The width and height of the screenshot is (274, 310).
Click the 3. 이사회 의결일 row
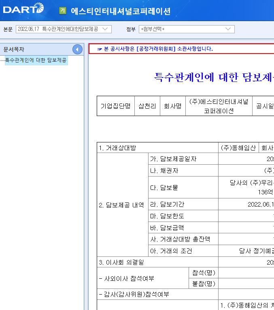(157, 262)
